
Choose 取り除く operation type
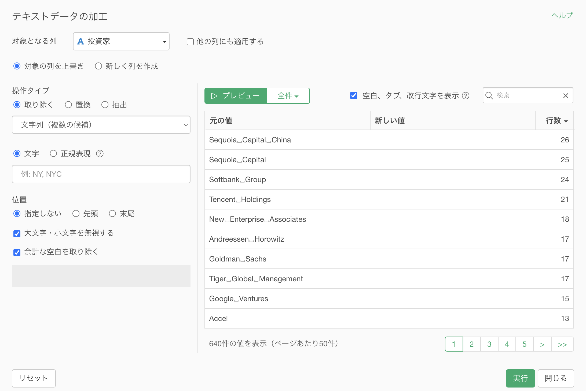17,105
